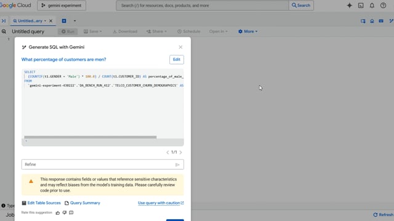This screenshot has width=394, height=221.
Task: Click the home icon in top-right toolbar
Action: pos(372,21)
